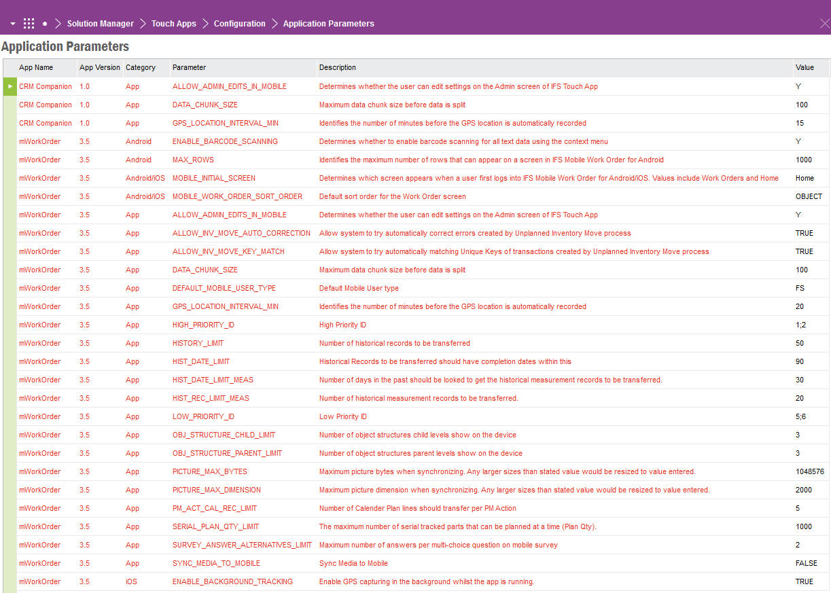Image resolution: width=831 pixels, height=593 pixels.
Task: Navigate to Touch Apps breadcrumb
Action: [x=173, y=24]
